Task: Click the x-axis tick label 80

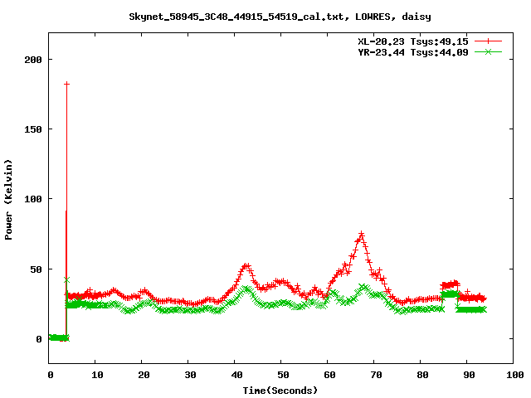Action: (422, 375)
